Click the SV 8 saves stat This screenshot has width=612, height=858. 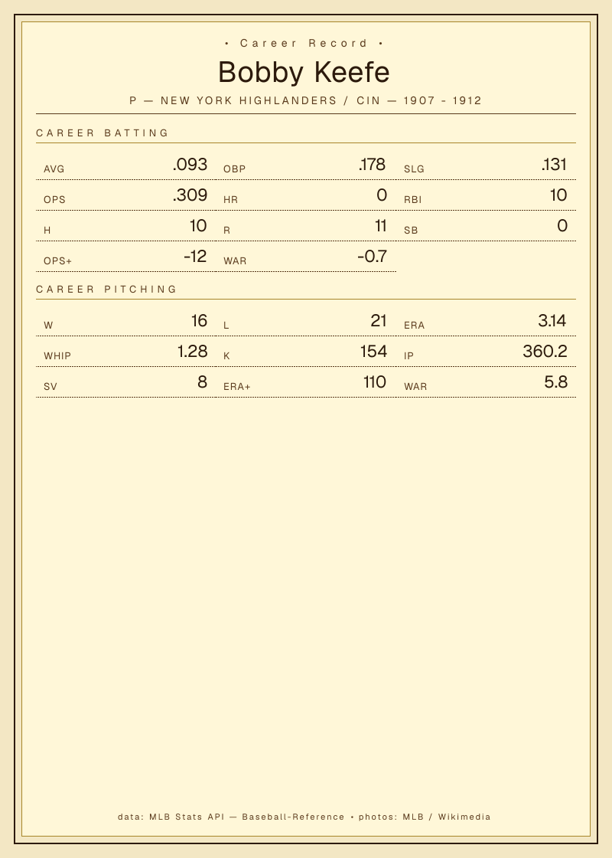click(x=125, y=382)
